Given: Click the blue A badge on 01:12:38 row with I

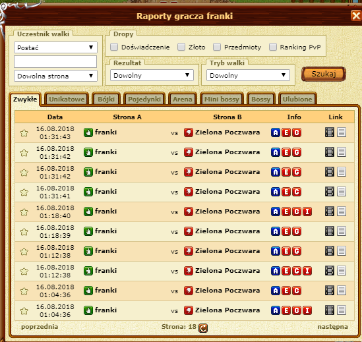Looking at the screenshot, I should [276, 271].
